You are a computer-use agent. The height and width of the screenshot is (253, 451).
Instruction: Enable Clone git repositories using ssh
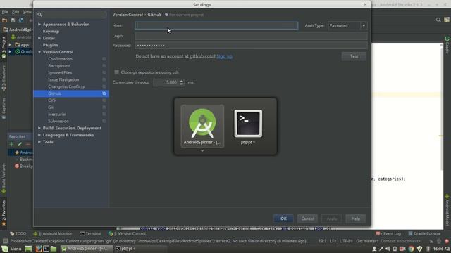tap(116, 72)
